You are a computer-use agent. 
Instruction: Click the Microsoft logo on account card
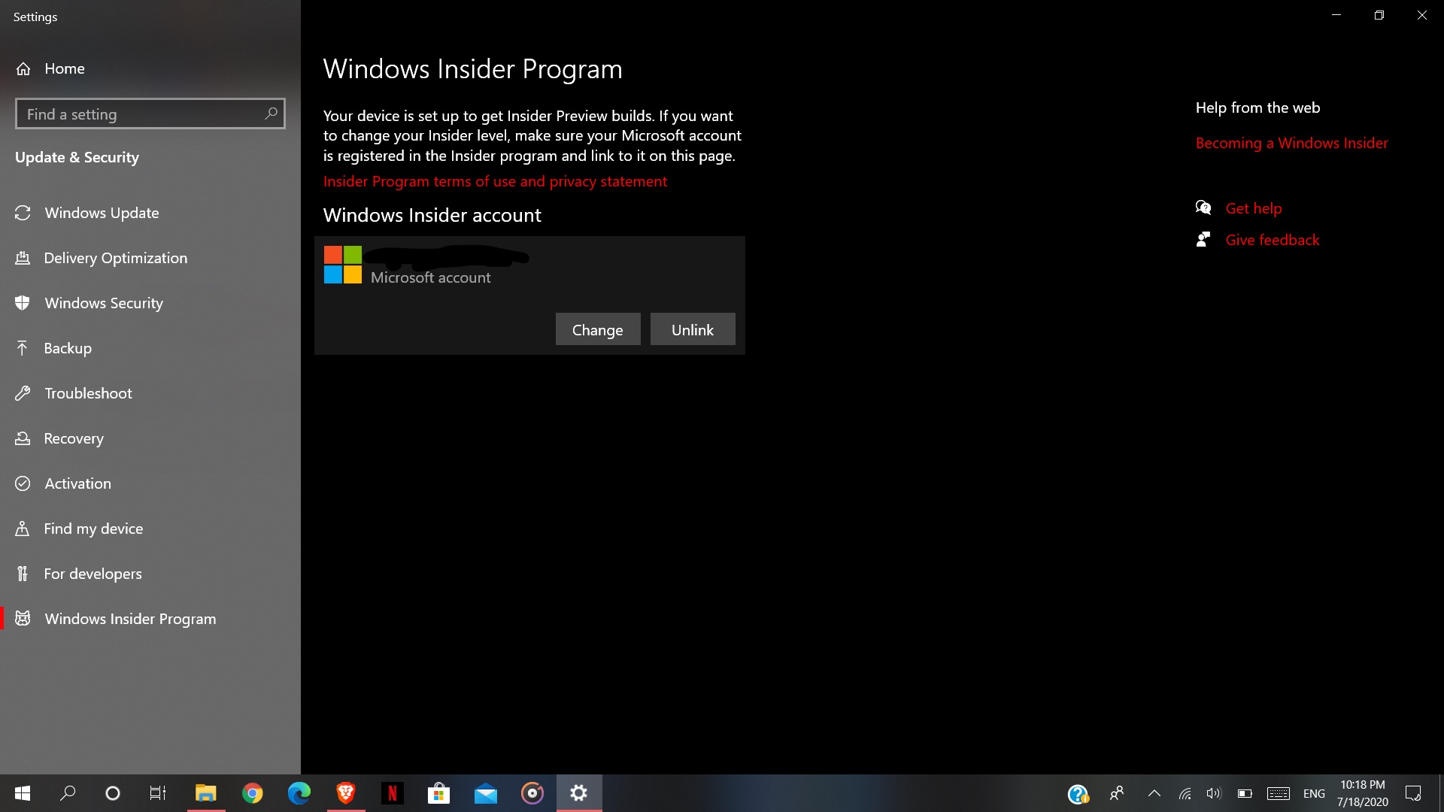coord(343,265)
